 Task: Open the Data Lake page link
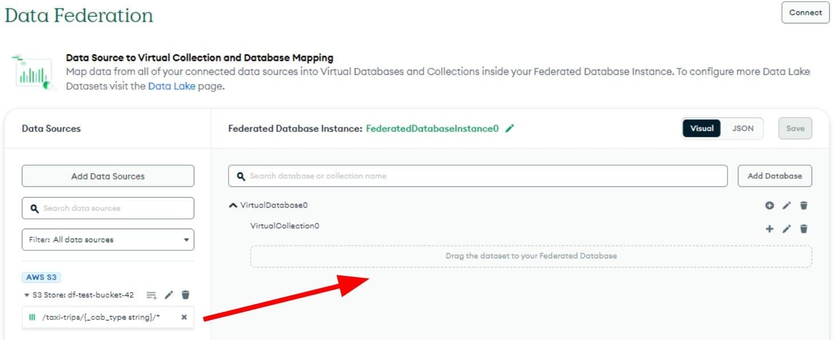point(171,86)
